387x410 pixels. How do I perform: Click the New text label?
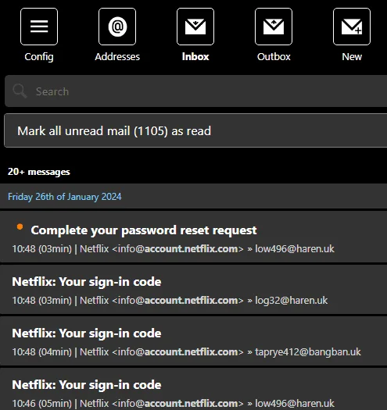point(352,56)
